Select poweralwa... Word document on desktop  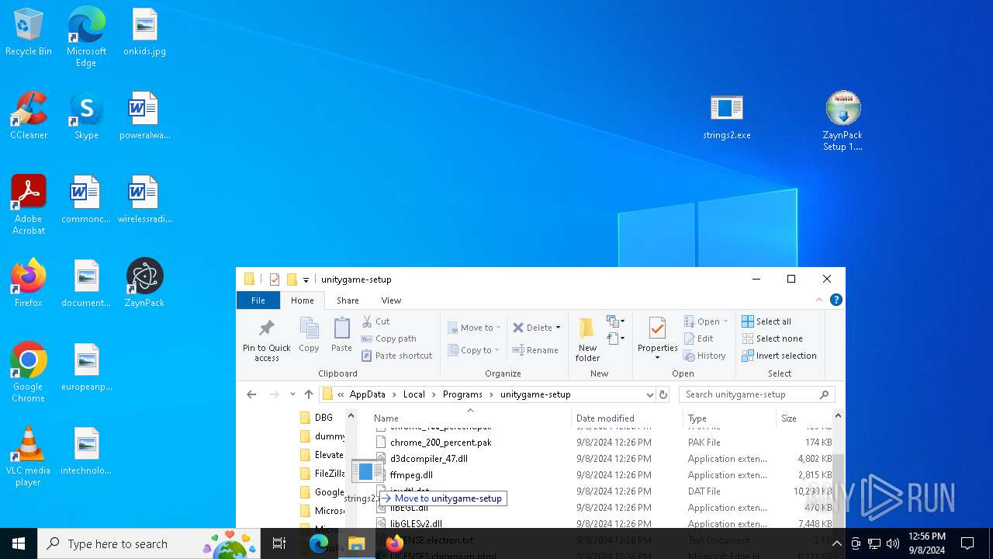coord(144,116)
